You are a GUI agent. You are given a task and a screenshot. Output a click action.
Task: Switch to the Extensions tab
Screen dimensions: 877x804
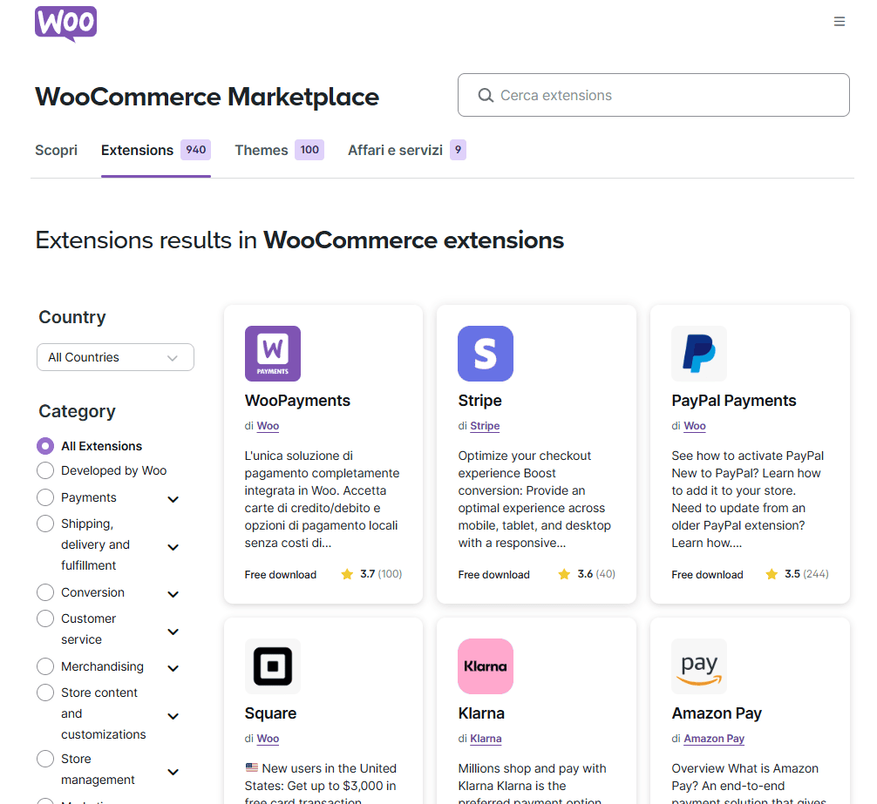[137, 151]
